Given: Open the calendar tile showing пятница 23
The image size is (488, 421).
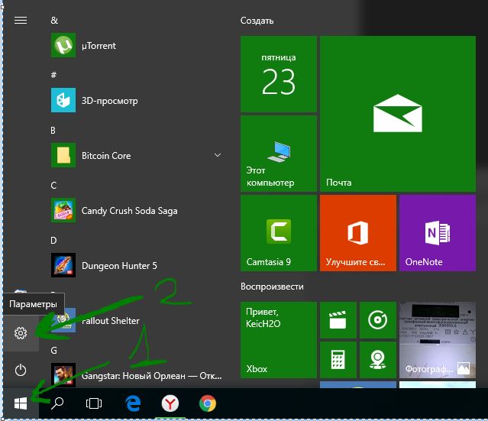Looking at the screenshot, I should 279,74.
